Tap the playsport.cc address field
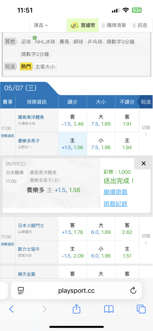This screenshot has width=153, height=331. click(76, 291)
